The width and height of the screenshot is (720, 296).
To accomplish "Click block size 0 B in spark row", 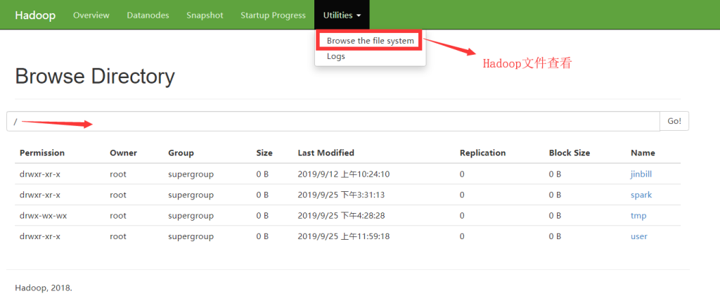I will coord(555,195).
